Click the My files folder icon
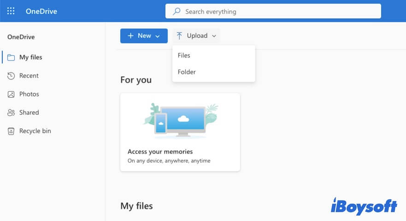Viewport: 406px width, 221px height. [11, 57]
